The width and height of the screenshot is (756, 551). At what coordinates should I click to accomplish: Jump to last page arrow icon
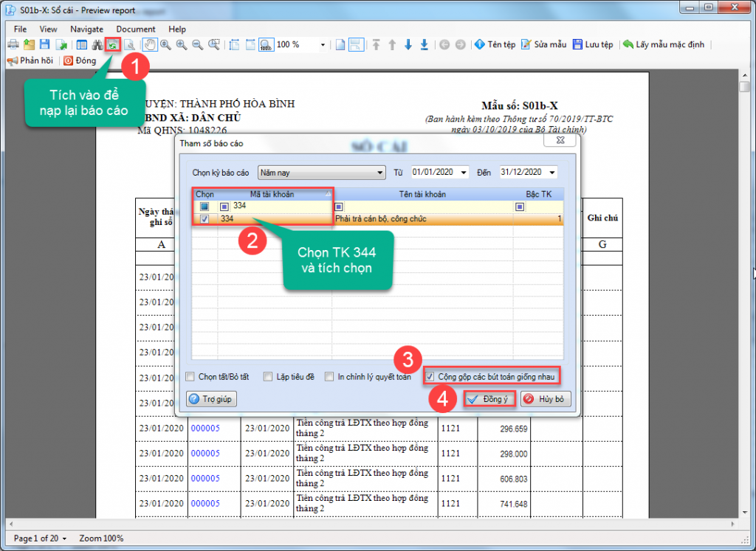tap(424, 45)
